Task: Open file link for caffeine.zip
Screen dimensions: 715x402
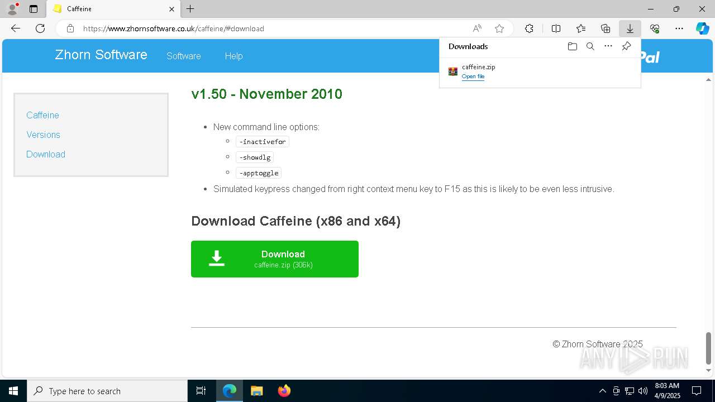Action: [473, 76]
